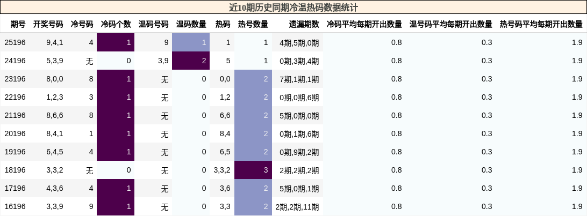Click the dark purple hot count 3 in row 18196

point(253,170)
